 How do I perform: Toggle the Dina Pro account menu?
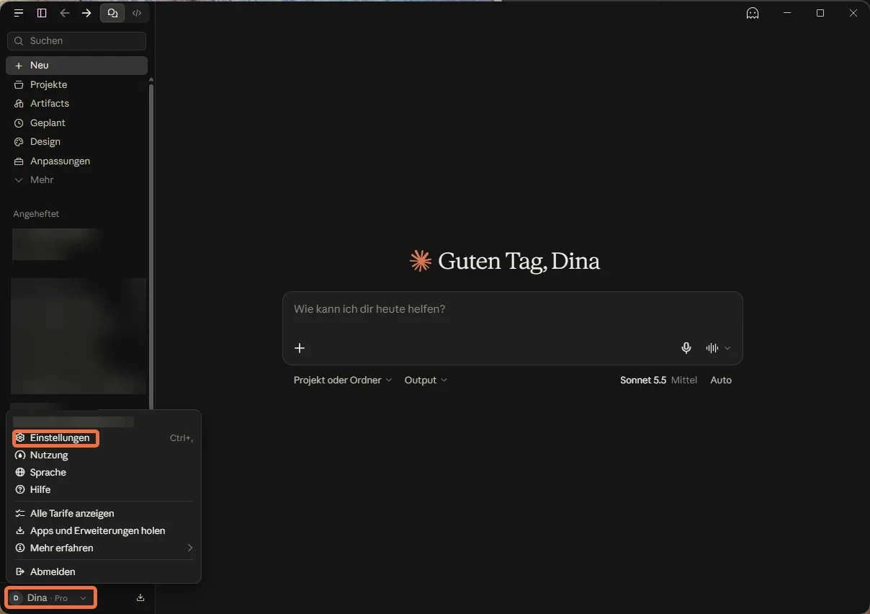(x=50, y=598)
